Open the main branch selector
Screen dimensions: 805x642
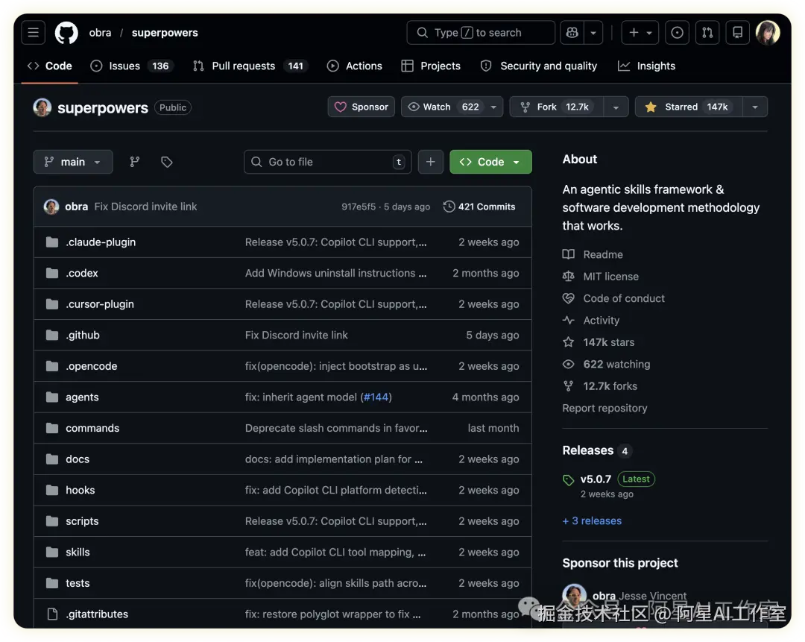click(73, 162)
